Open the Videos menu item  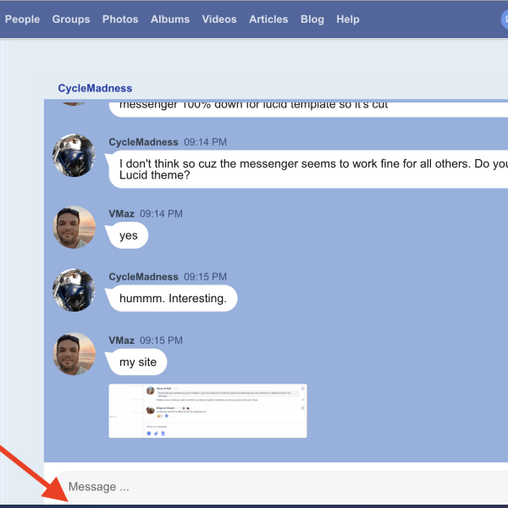pyautogui.click(x=219, y=19)
